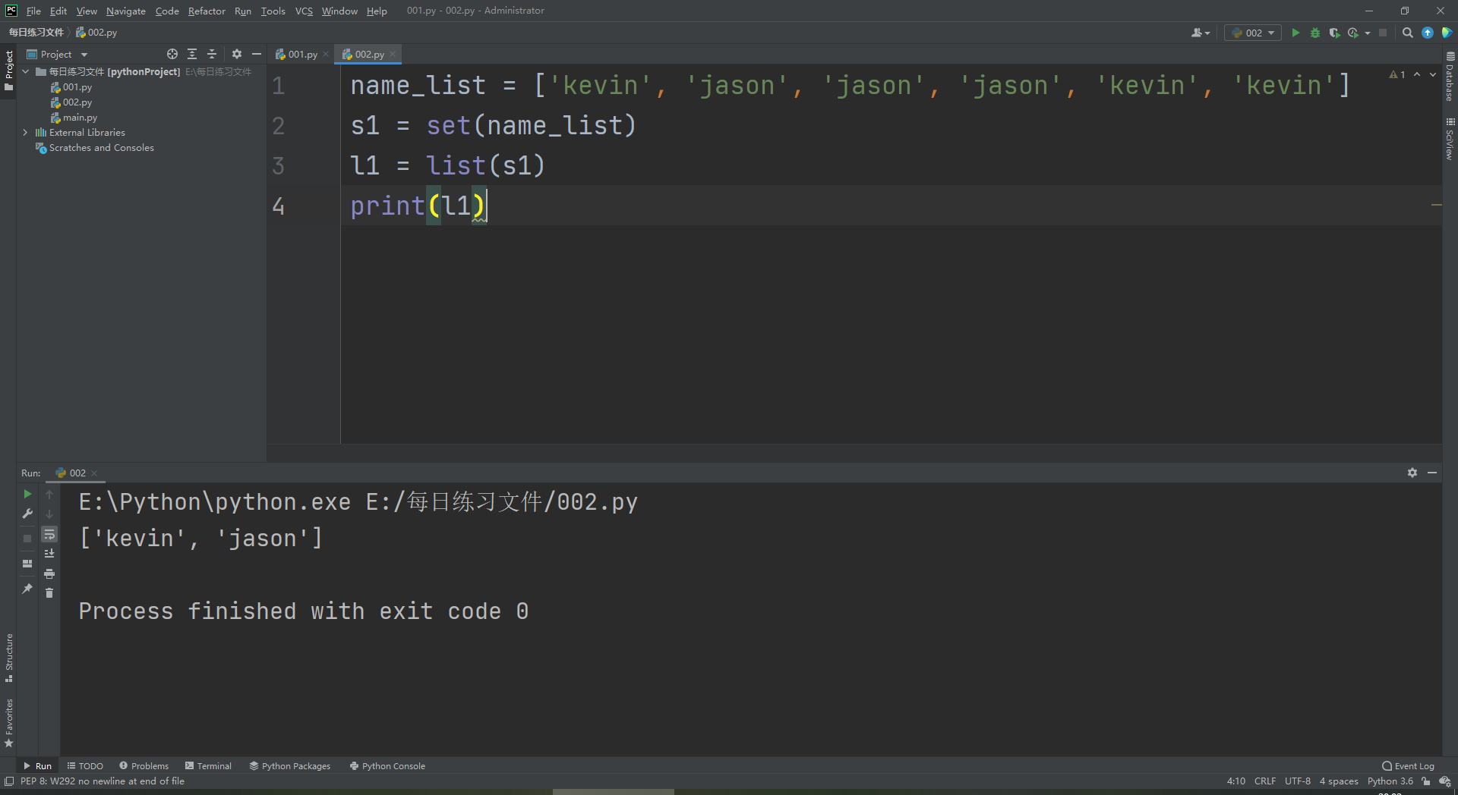Click the 4:10 cursor position indicator
This screenshot has height=795, width=1458.
tap(1236, 781)
